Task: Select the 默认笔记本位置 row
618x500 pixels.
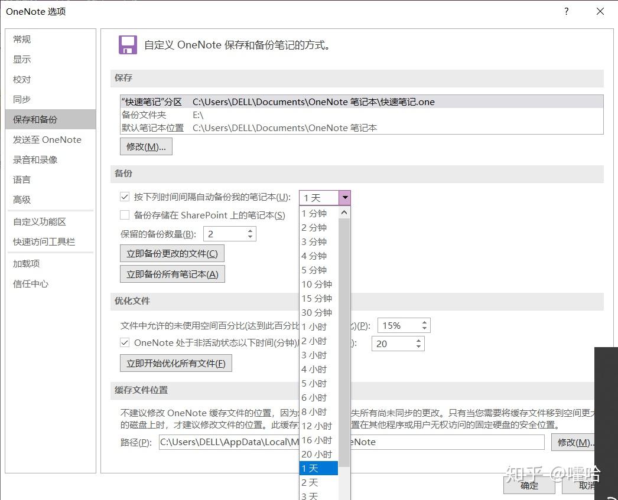Action: click(362, 128)
